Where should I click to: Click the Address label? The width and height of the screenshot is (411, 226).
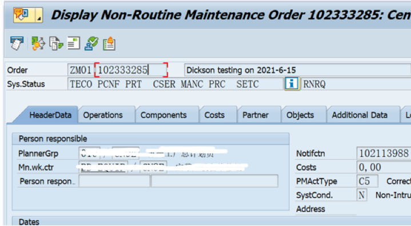coord(310,209)
